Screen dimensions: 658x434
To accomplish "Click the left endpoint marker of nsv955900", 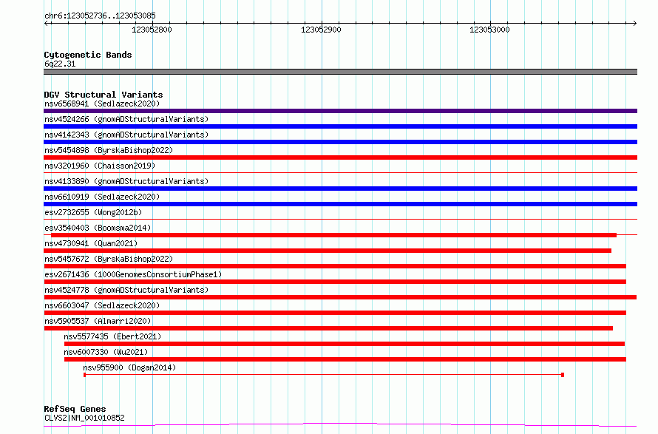I will pos(85,375).
